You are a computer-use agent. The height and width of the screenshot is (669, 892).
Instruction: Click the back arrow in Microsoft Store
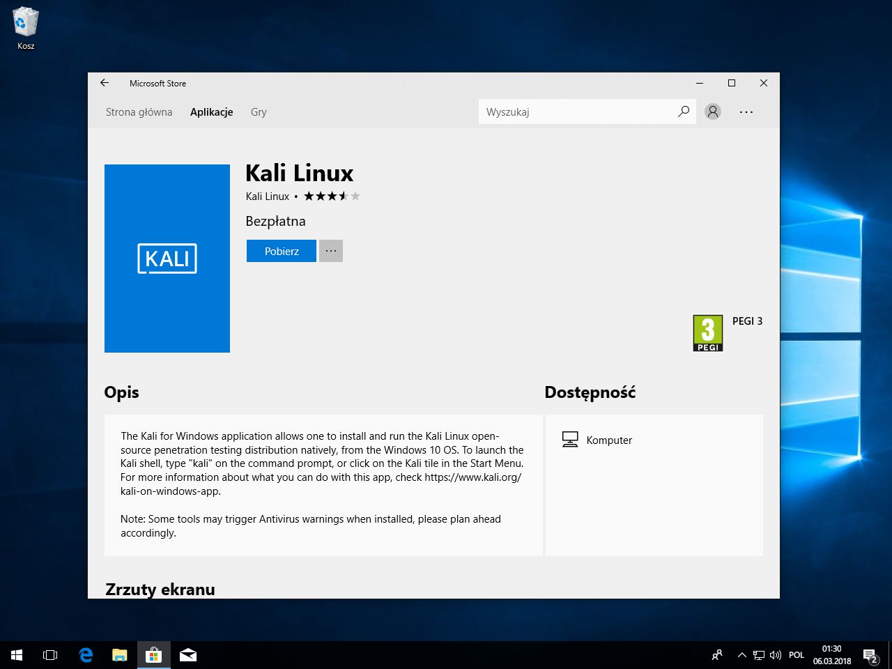click(x=104, y=83)
